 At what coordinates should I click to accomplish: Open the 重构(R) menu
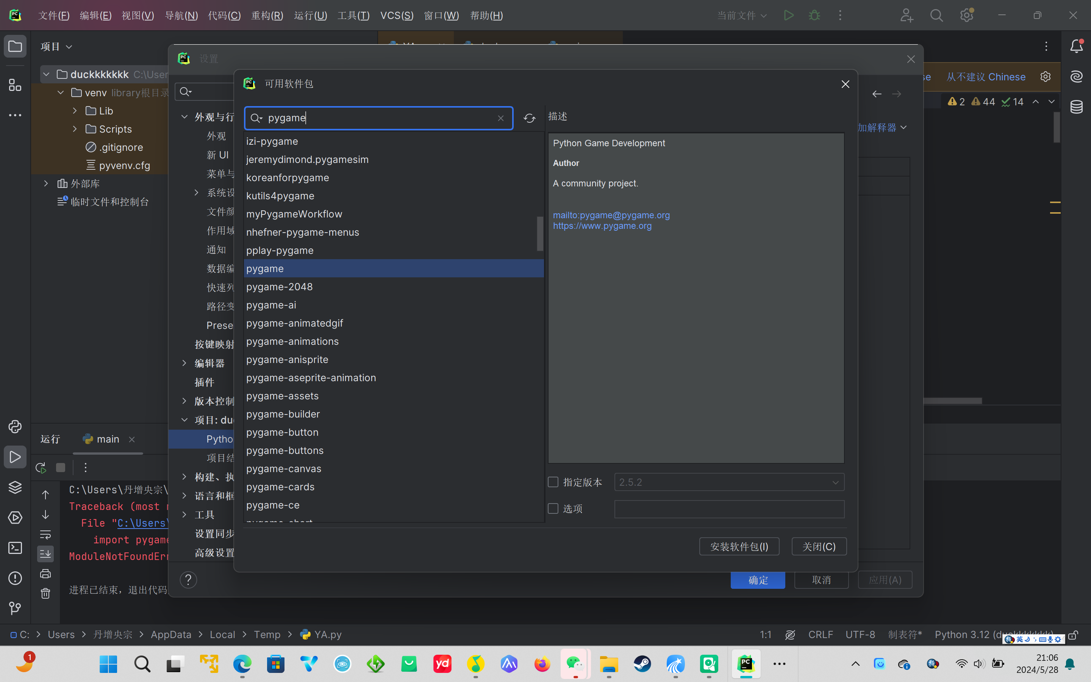267,15
